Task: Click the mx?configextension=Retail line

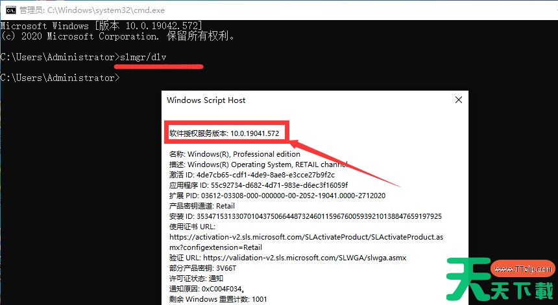Action: (215, 247)
